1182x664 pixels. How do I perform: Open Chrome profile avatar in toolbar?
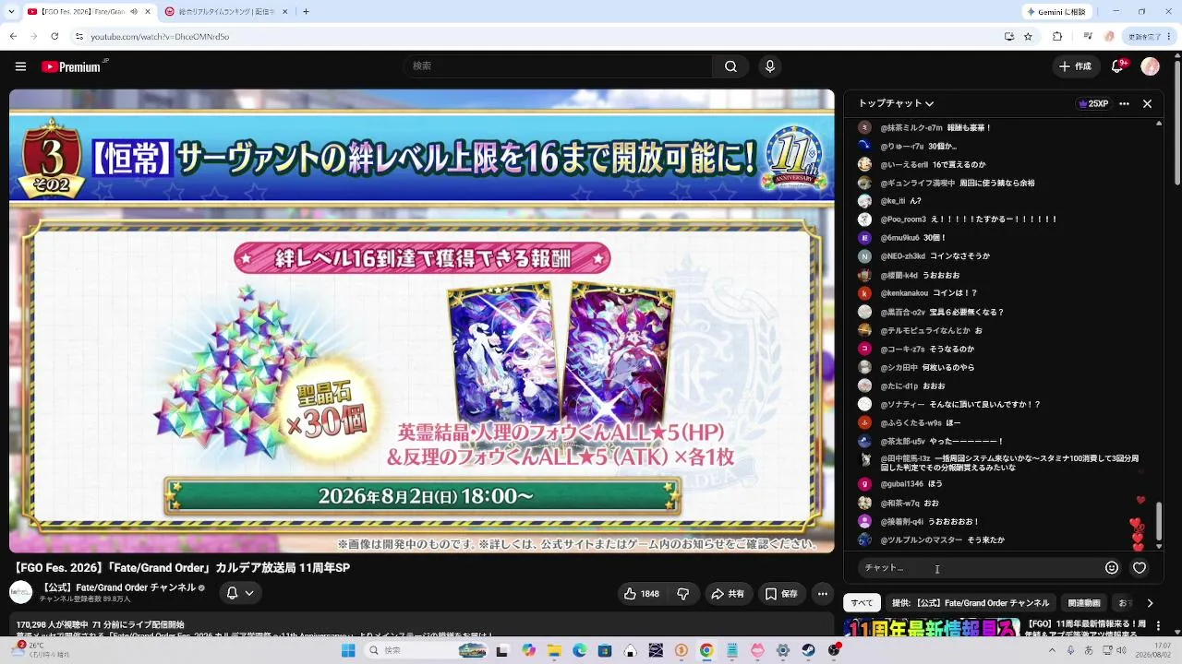tap(1110, 36)
